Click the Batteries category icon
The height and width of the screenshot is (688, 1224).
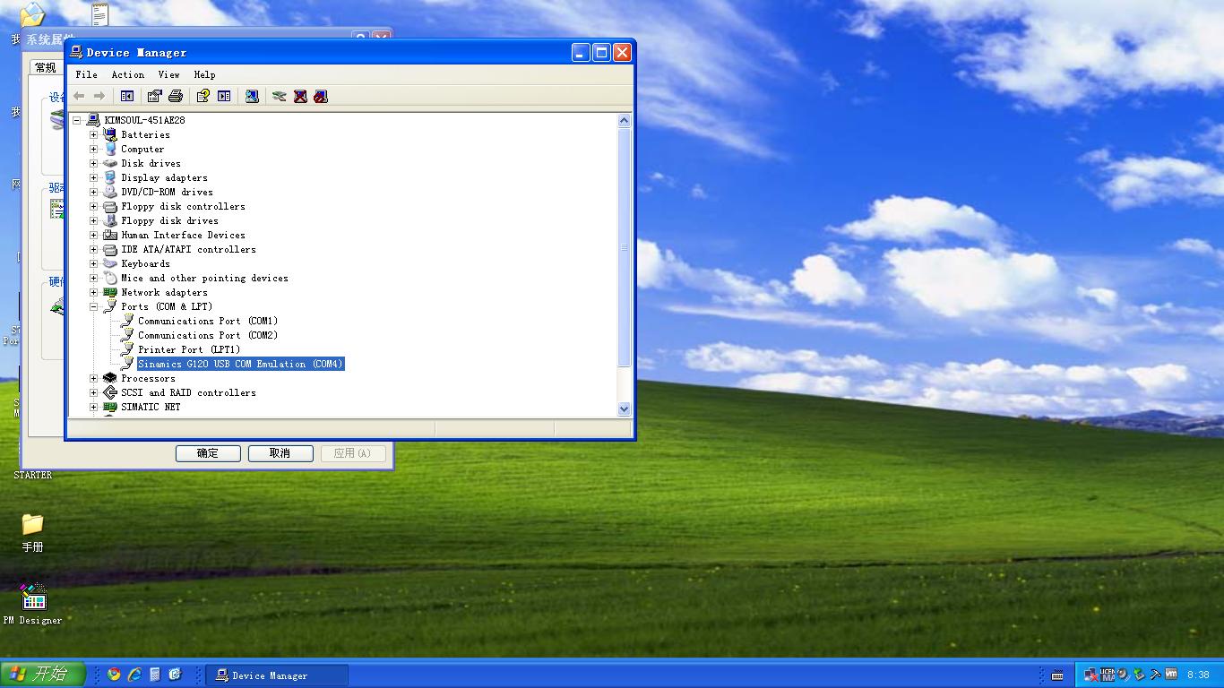(x=110, y=134)
